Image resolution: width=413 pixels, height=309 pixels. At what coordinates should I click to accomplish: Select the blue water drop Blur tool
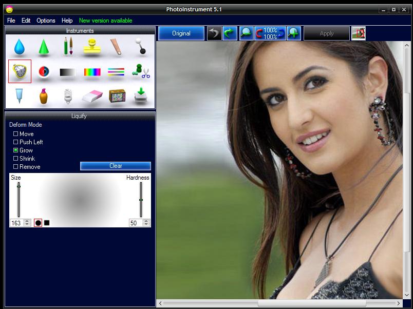click(x=19, y=47)
